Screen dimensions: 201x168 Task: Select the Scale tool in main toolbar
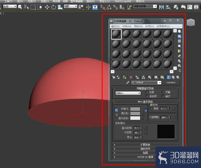(x=60, y=7)
